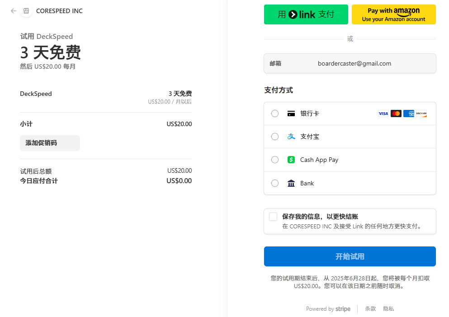Click the 小计 subtotal amount US$20.00
This screenshot has width=449, height=317.
(179, 124)
